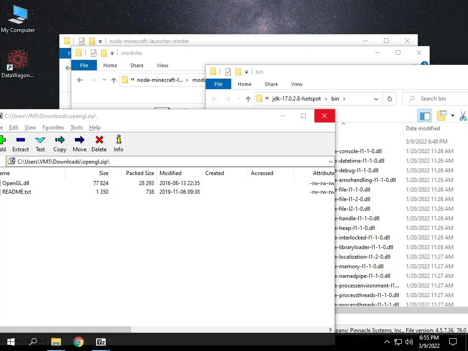Show hidden system tray icons

387,342
